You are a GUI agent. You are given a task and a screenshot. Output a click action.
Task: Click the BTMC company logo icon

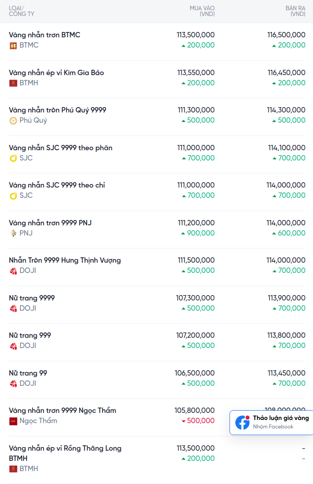[13, 45]
